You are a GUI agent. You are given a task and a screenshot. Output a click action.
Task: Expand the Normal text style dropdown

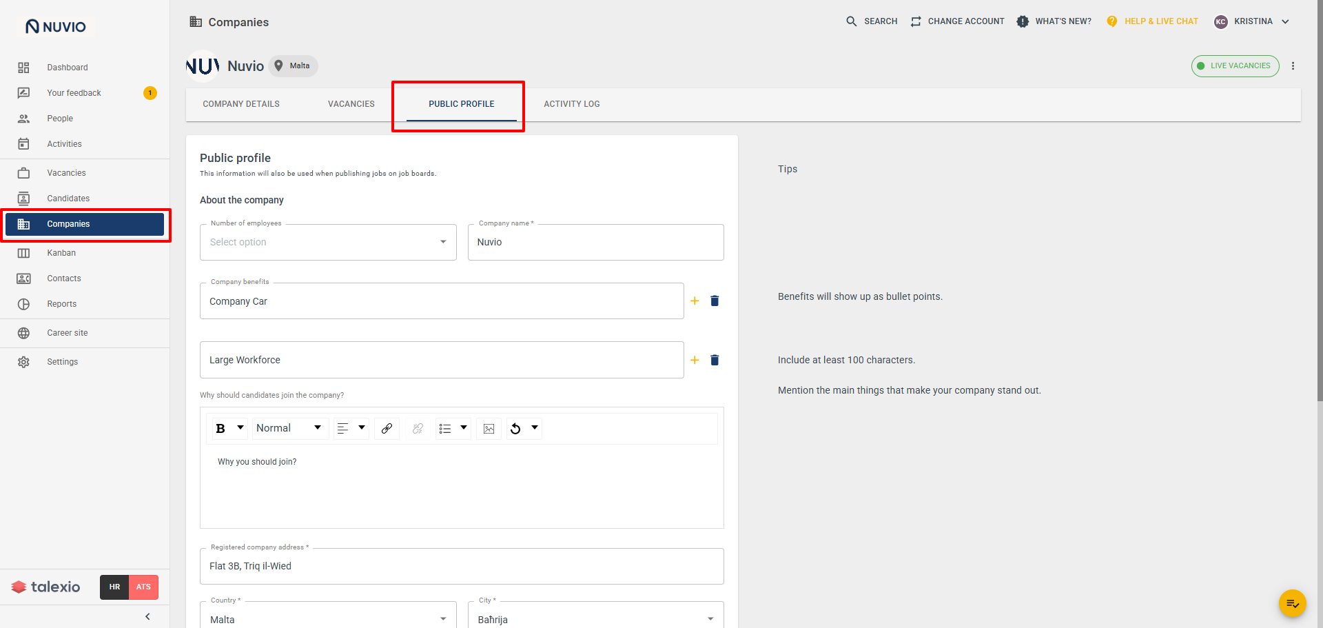click(x=289, y=428)
